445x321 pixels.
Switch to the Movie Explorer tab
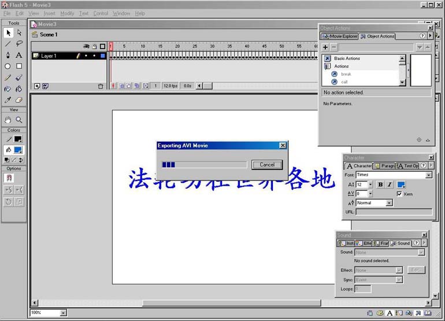(x=340, y=36)
